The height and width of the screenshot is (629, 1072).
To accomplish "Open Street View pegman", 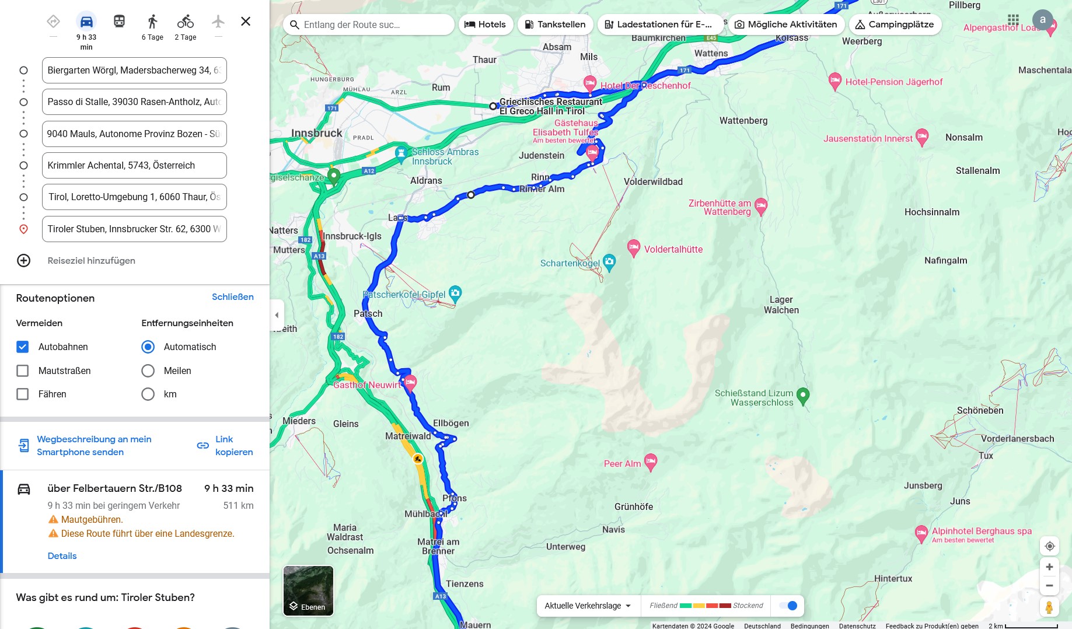I will [x=1049, y=607].
